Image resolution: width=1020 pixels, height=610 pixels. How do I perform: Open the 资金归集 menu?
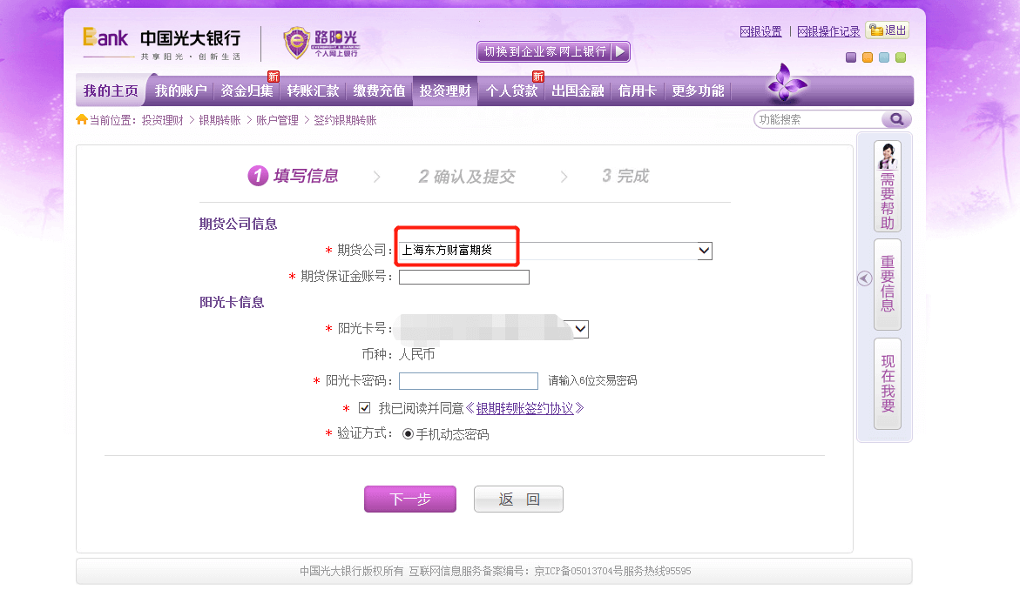[247, 90]
